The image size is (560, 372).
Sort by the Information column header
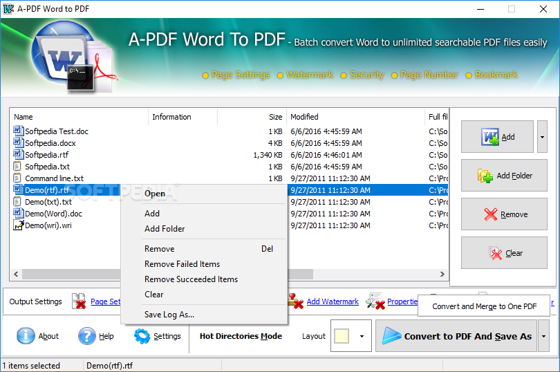pyautogui.click(x=183, y=116)
